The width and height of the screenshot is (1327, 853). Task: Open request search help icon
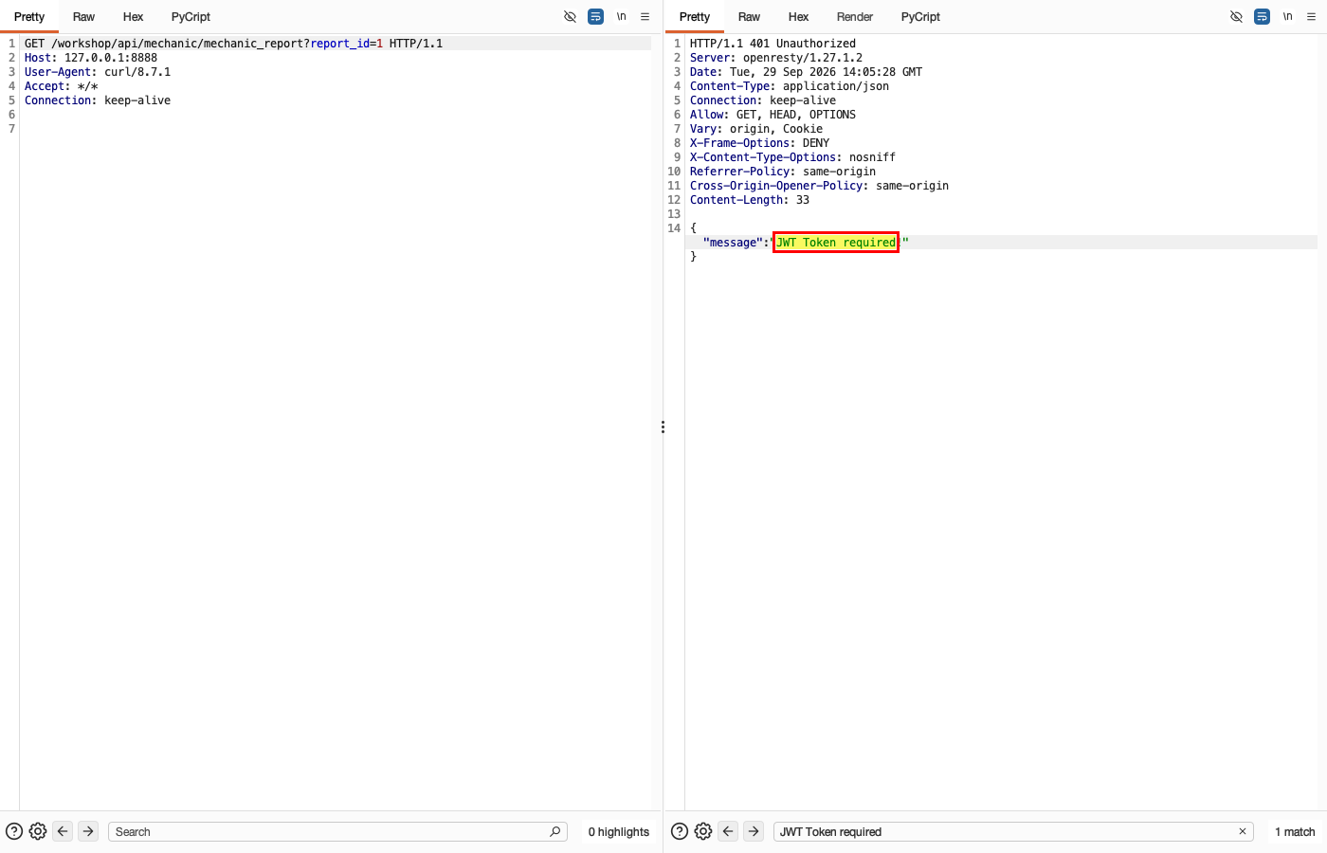pos(14,831)
